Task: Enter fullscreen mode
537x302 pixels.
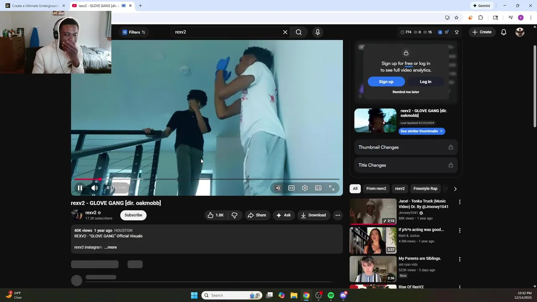Action: [331, 188]
